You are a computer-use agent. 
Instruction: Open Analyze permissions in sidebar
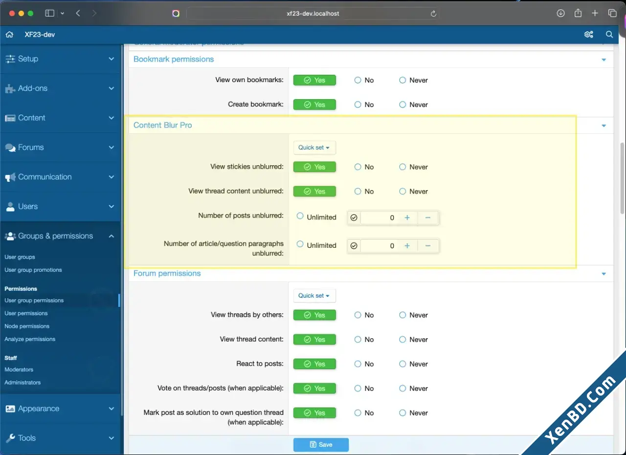(x=30, y=339)
